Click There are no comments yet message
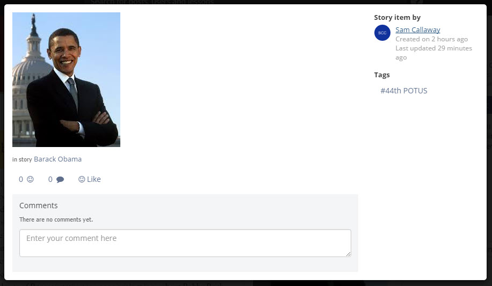The height and width of the screenshot is (286, 492). coord(56,219)
